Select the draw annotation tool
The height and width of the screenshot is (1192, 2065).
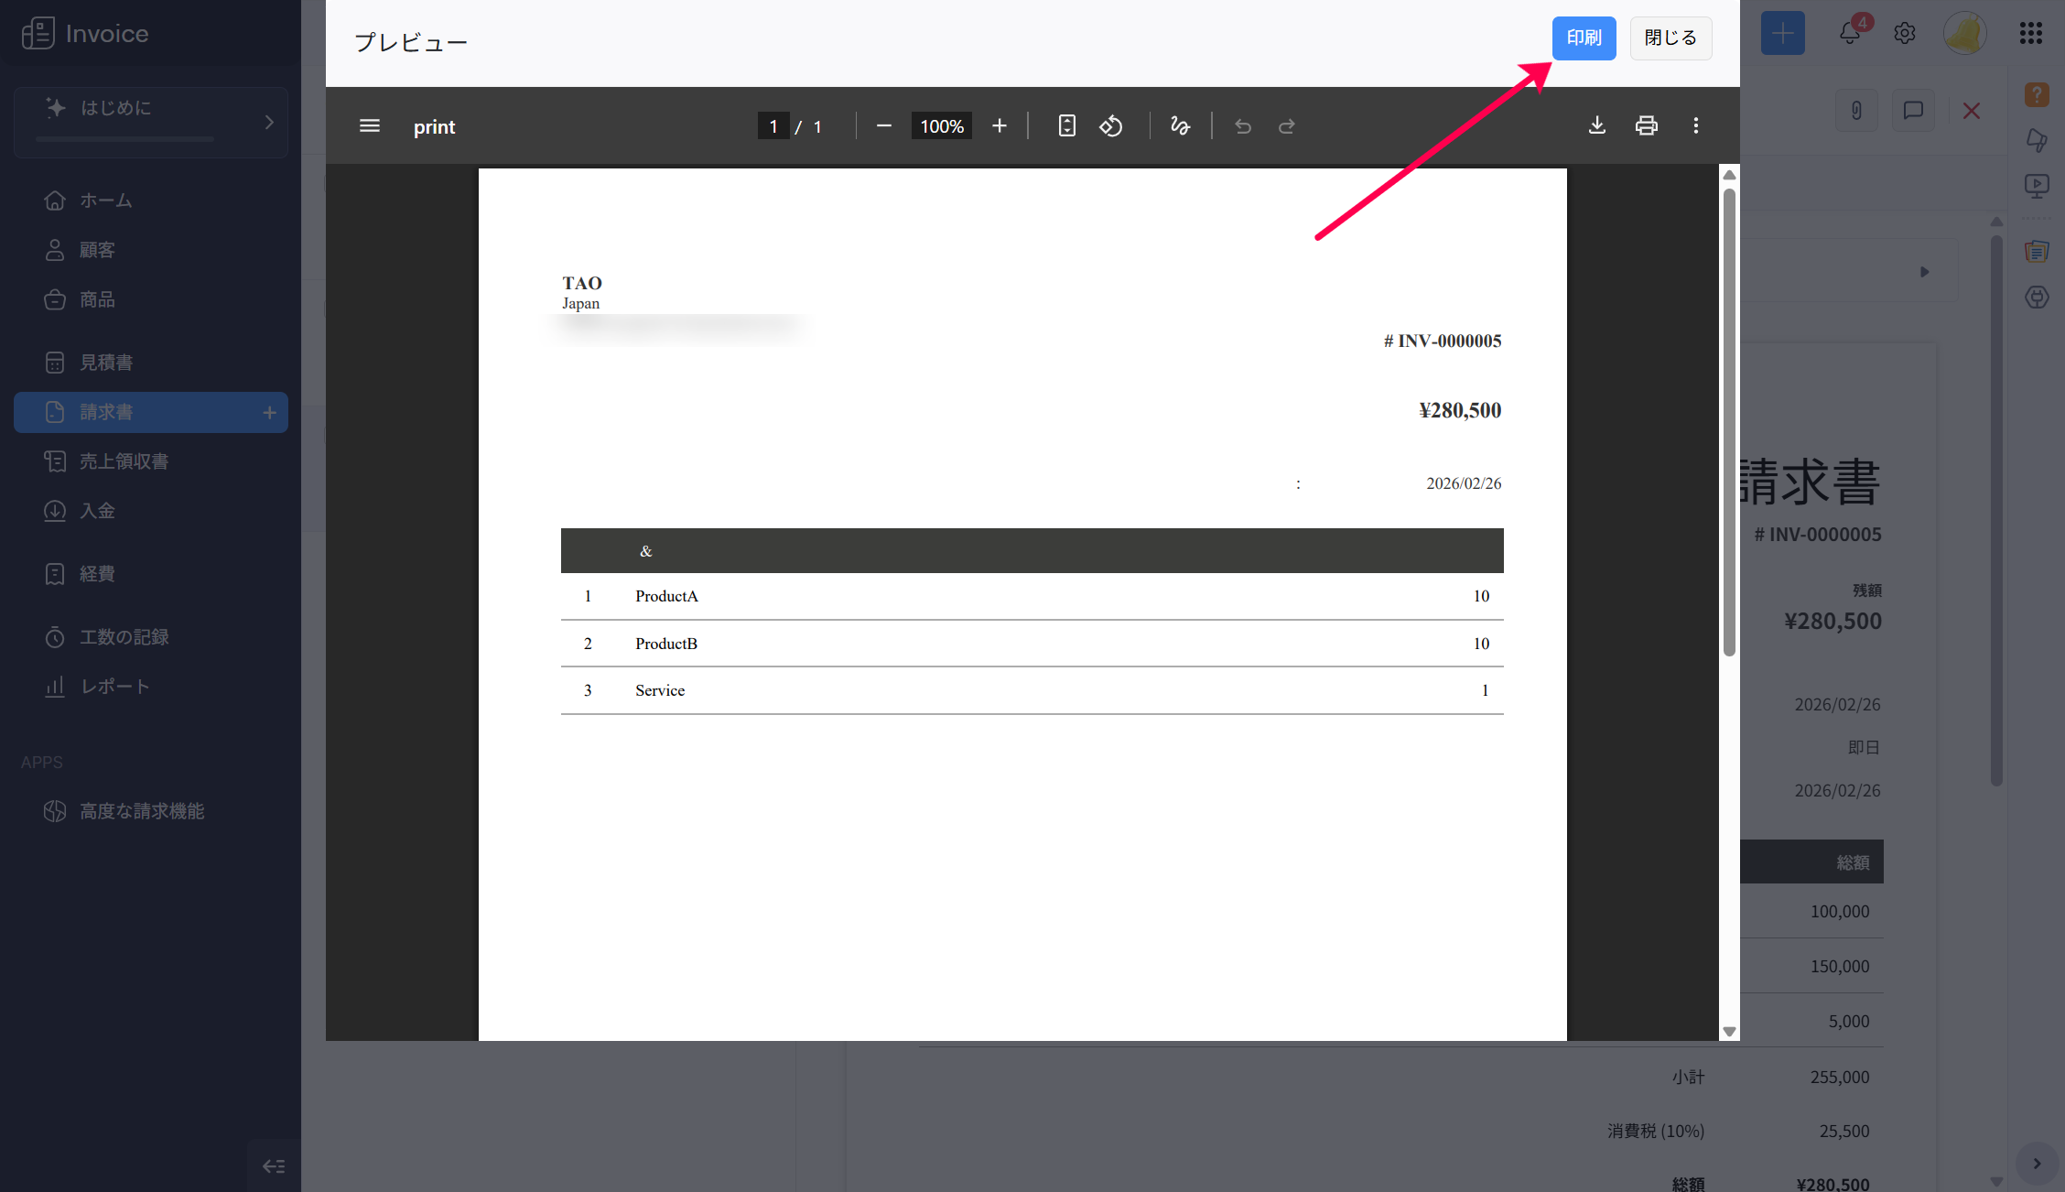coord(1180,125)
